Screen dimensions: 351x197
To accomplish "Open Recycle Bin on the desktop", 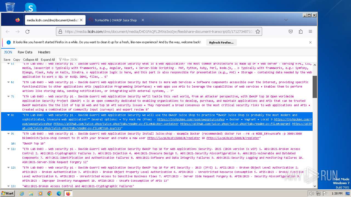I will [10, 7].
